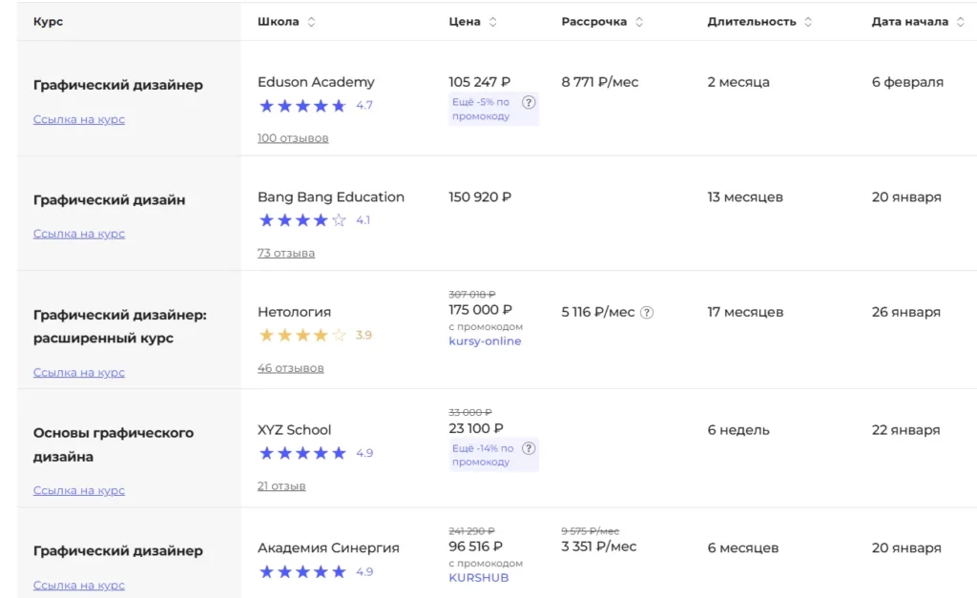Sort table by Дата начала column
Screen dimensions: 977x598
coord(959,22)
